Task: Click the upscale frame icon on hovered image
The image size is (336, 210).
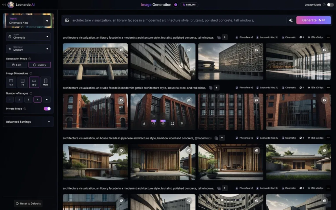Action: point(172,123)
